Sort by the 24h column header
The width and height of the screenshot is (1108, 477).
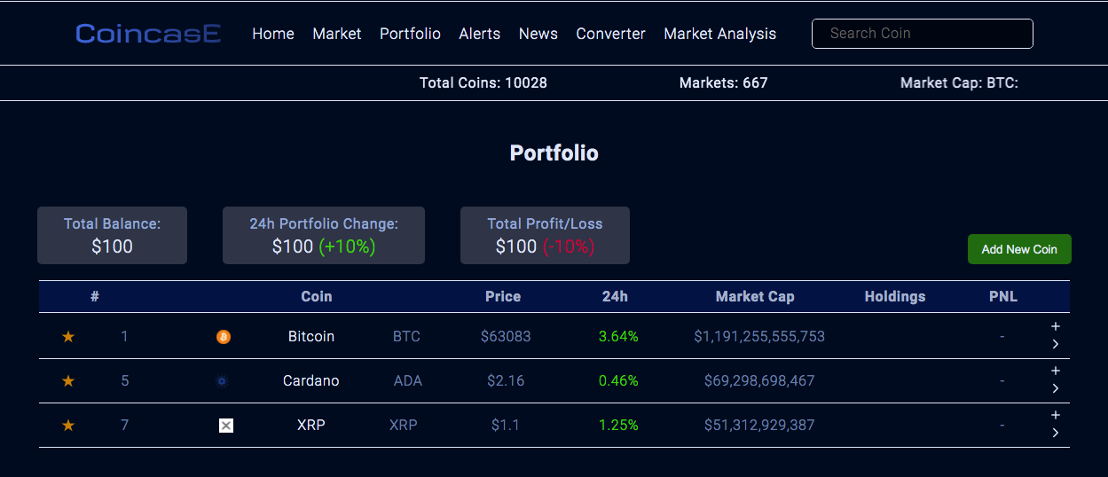point(615,297)
